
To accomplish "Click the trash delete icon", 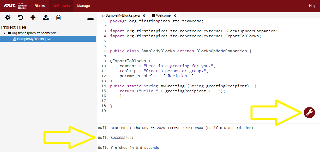I will click(58, 17).
